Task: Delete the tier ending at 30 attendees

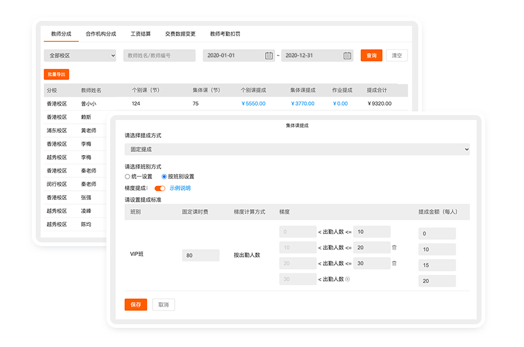Action: [394, 263]
